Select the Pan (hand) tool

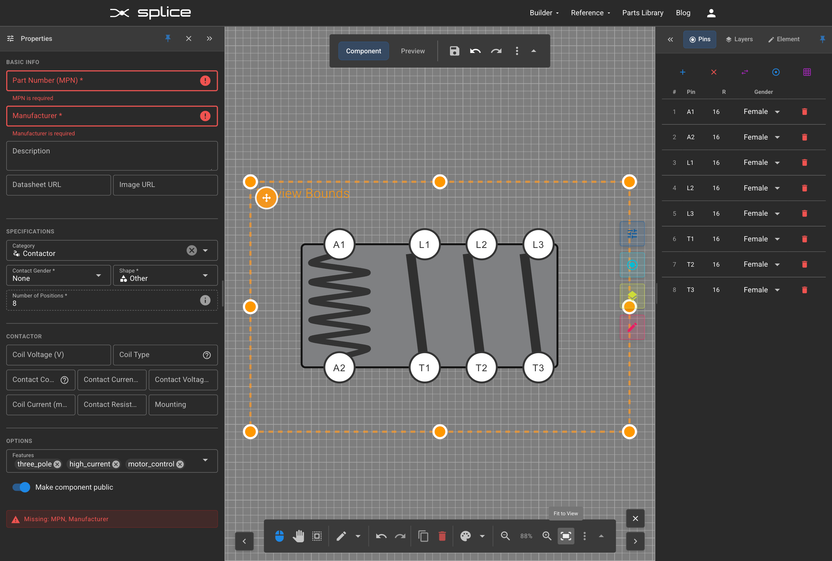coord(298,536)
